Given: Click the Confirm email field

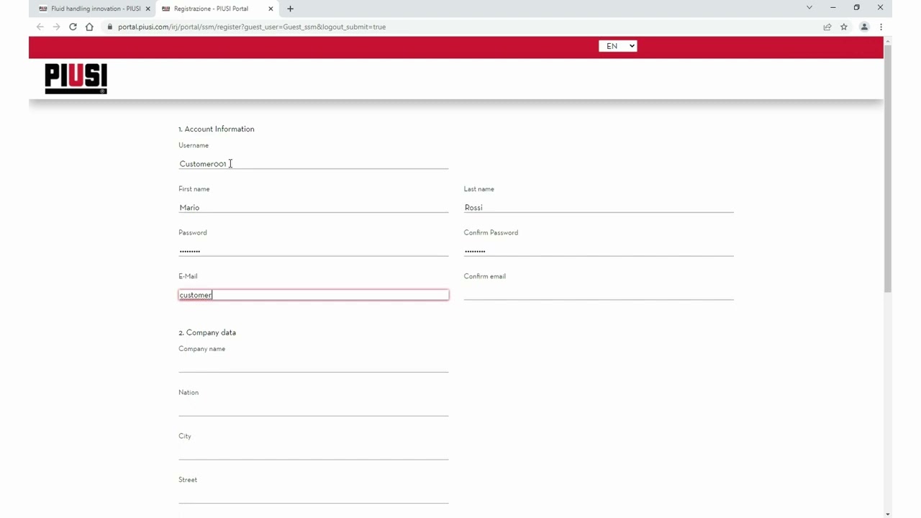Looking at the screenshot, I should coord(599,294).
